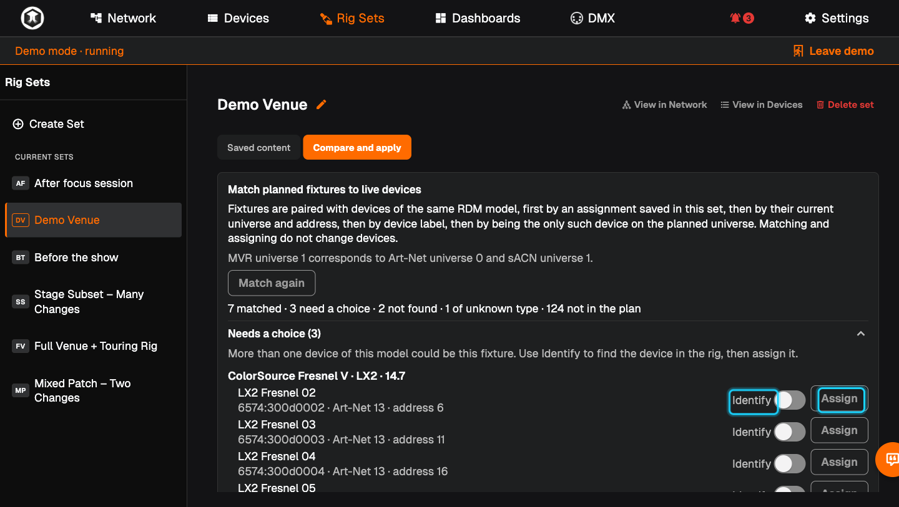This screenshot has width=899, height=507.
Task: Select the Compare and apply tab
Action: coord(357,148)
